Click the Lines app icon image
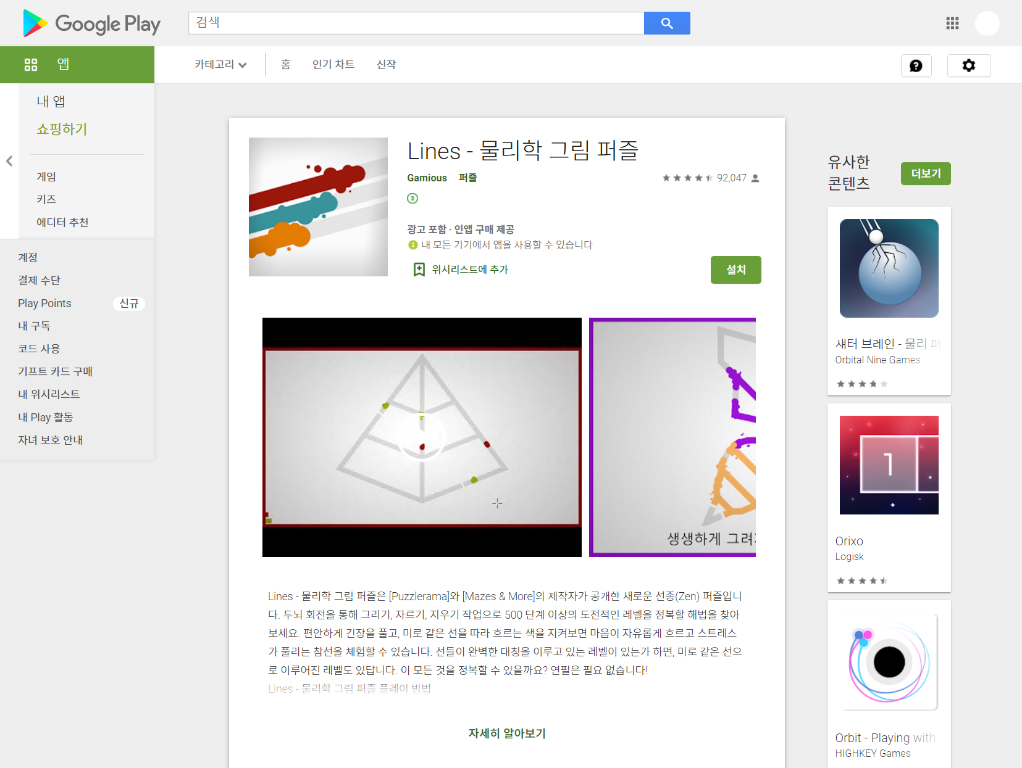Image resolution: width=1022 pixels, height=768 pixels. click(x=318, y=207)
